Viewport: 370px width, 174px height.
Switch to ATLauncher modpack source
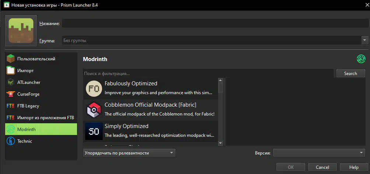[41, 82]
